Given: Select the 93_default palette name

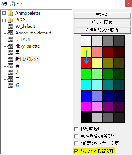Looking at the screenshot, I should point(25,26).
